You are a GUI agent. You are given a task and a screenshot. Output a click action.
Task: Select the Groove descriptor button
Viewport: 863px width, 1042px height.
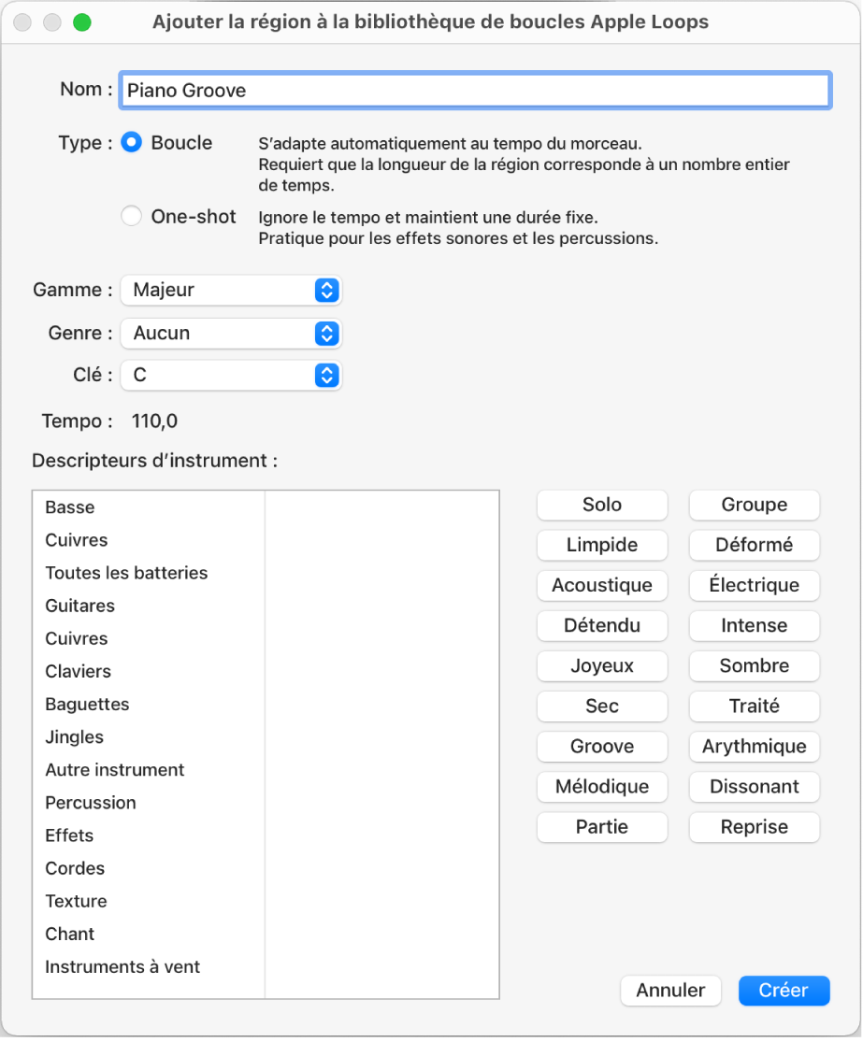(602, 747)
